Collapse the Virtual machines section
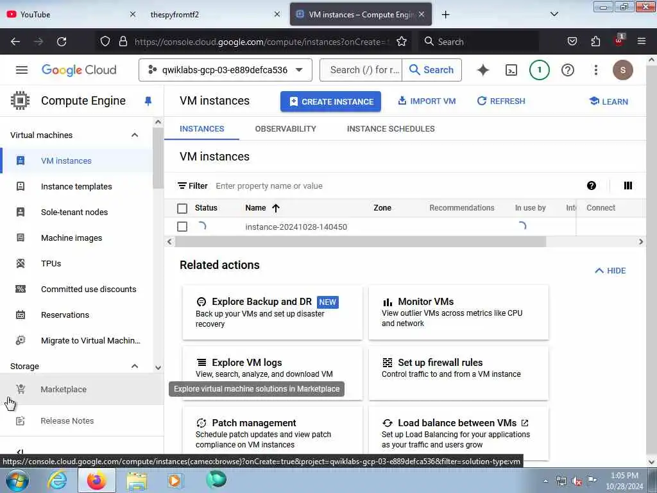The height and width of the screenshot is (493, 657). click(x=135, y=135)
